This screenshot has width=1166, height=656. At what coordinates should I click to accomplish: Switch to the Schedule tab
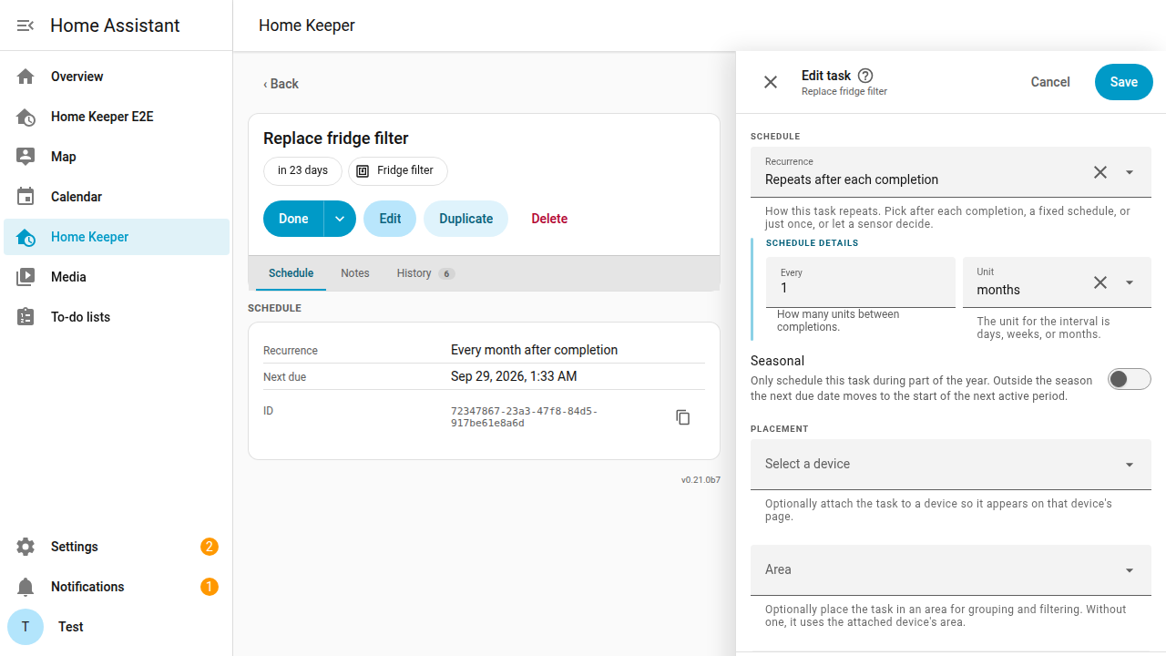click(291, 273)
